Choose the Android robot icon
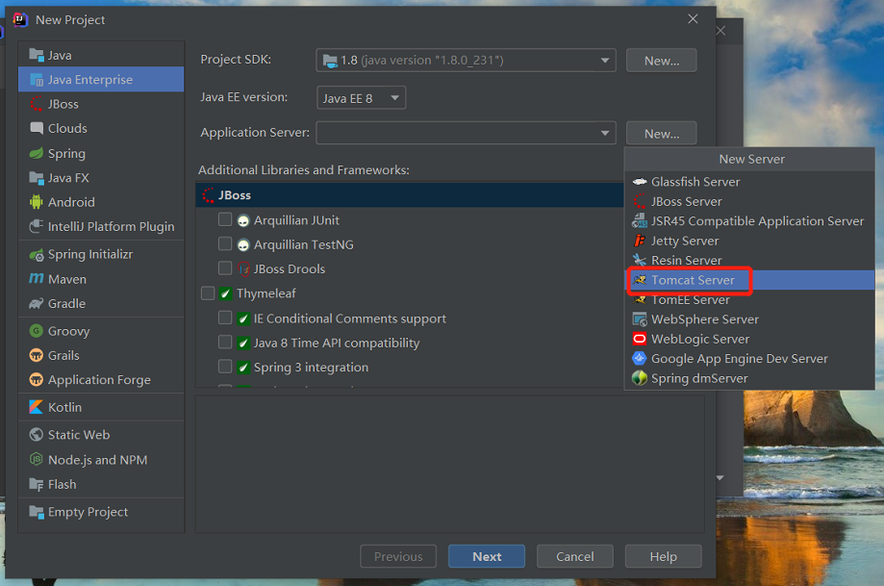884x586 pixels. (37, 202)
